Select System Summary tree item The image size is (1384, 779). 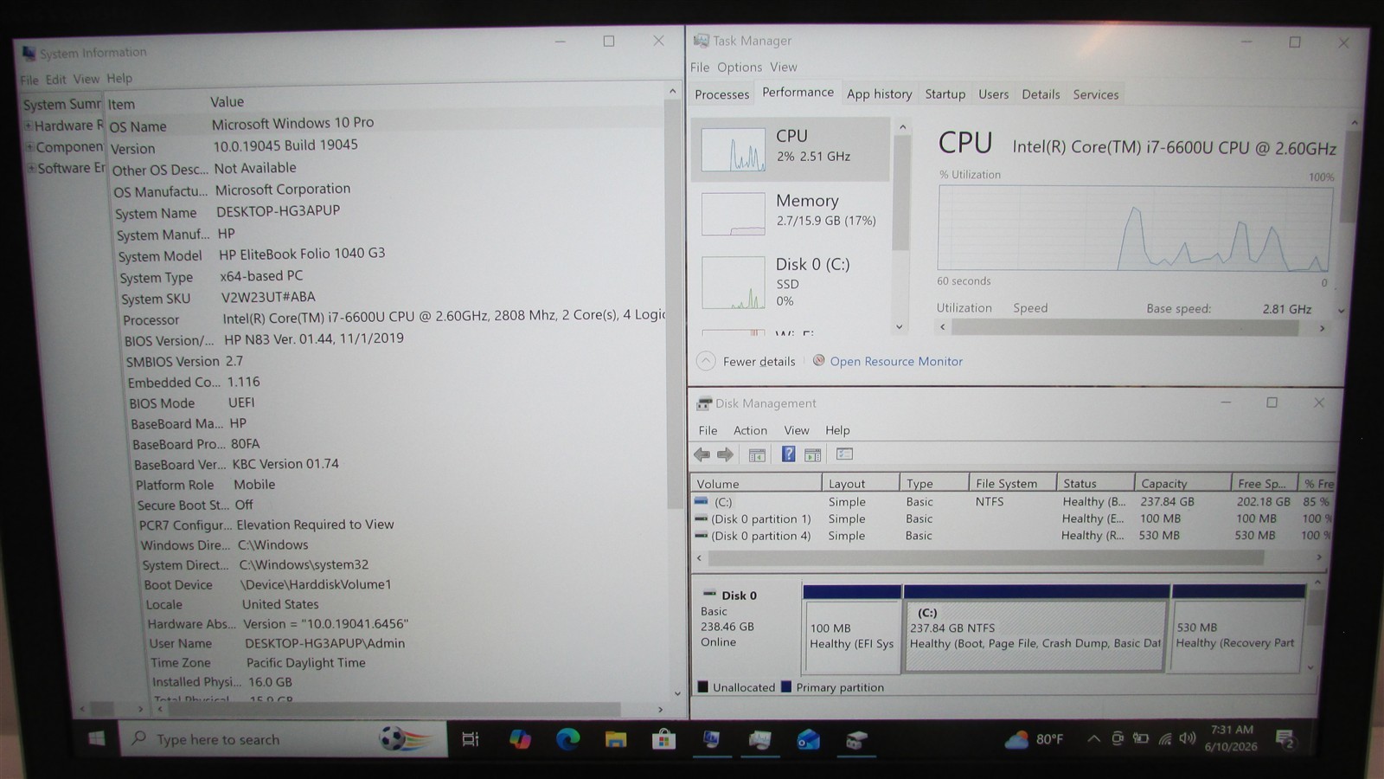[x=61, y=105]
